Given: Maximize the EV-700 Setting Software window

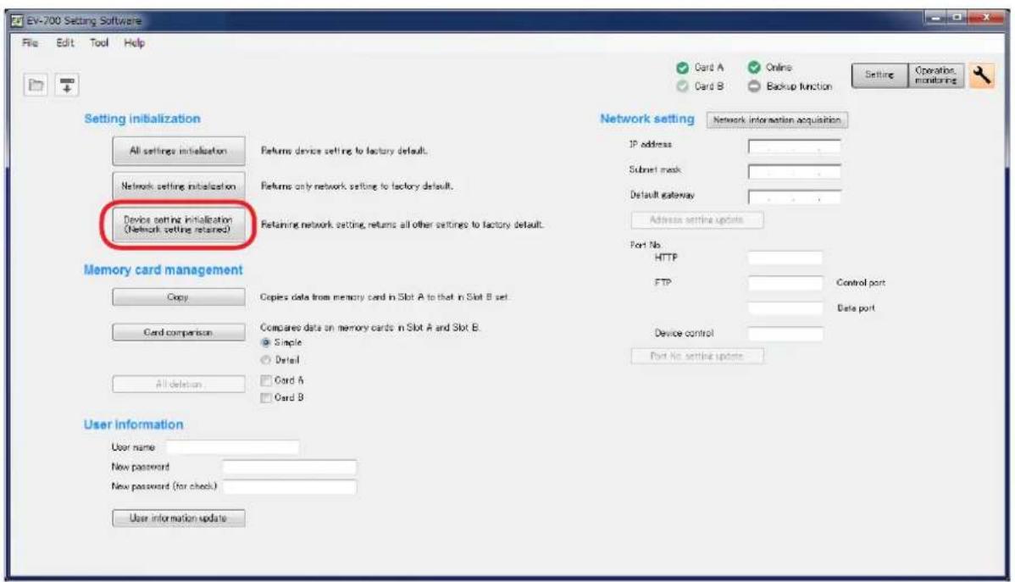Looking at the screenshot, I should tap(957, 18).
